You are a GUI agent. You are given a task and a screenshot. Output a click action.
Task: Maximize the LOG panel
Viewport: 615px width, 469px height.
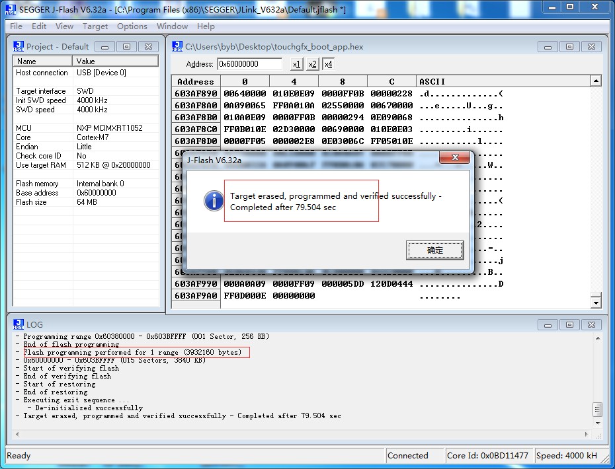[569, 324]
